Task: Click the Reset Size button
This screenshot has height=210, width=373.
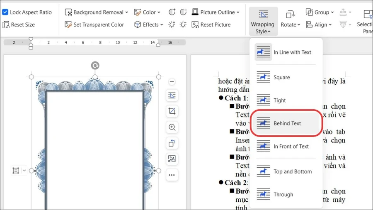Action: [19, 24]
